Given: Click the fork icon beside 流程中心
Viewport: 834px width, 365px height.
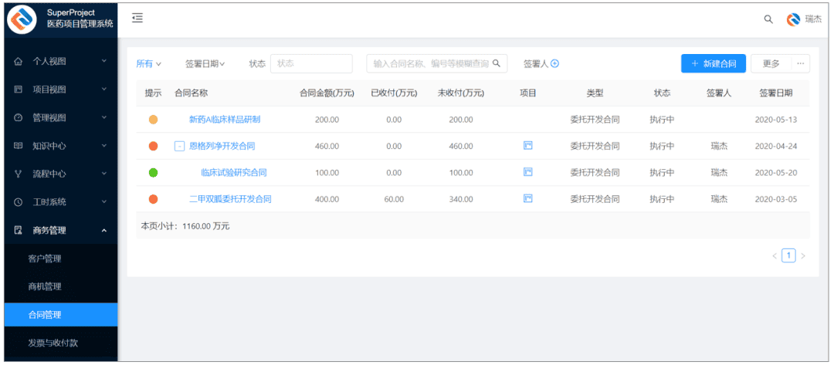Looking at the screenshot, I should 18,174.
